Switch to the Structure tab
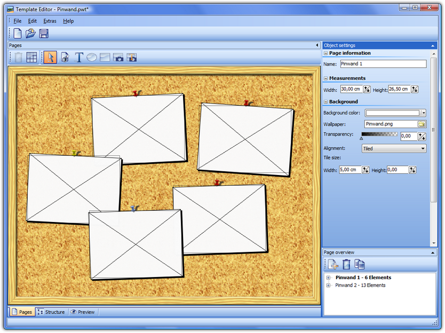 point(51,312)
